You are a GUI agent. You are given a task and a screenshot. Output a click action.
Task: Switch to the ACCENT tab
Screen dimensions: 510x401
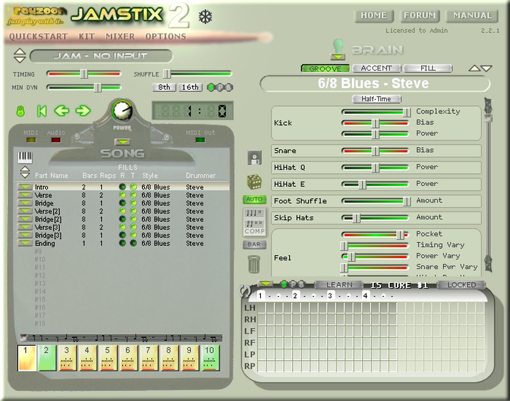376,68
